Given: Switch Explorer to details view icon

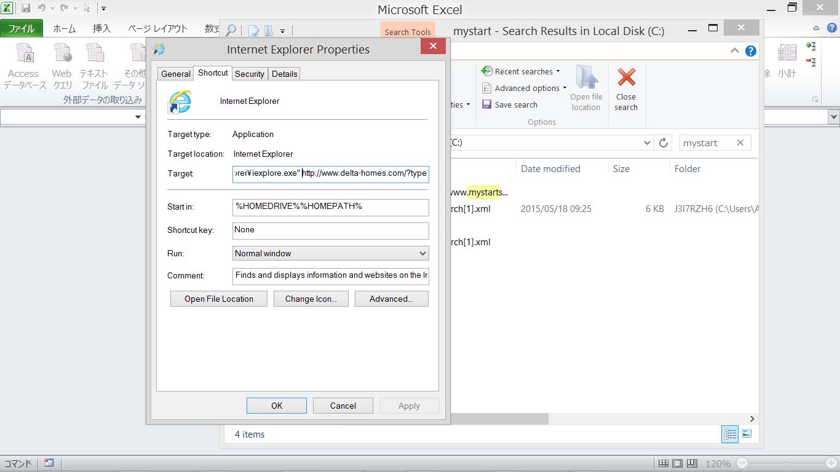Looking at the screenshot, I should [730, 434].
